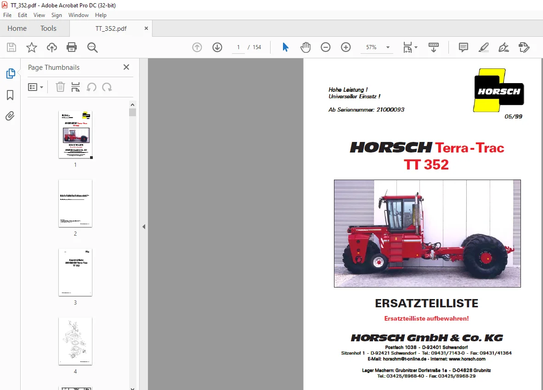Add a comment note icon
Image resolution: width=543 pixels, height=390 pixels.
pos(464,47)
